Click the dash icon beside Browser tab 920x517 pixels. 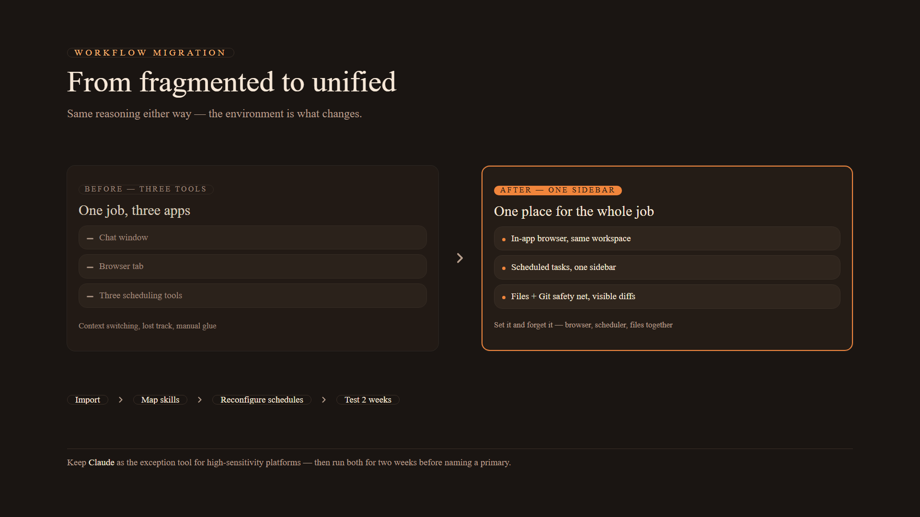tap(90, 267)
